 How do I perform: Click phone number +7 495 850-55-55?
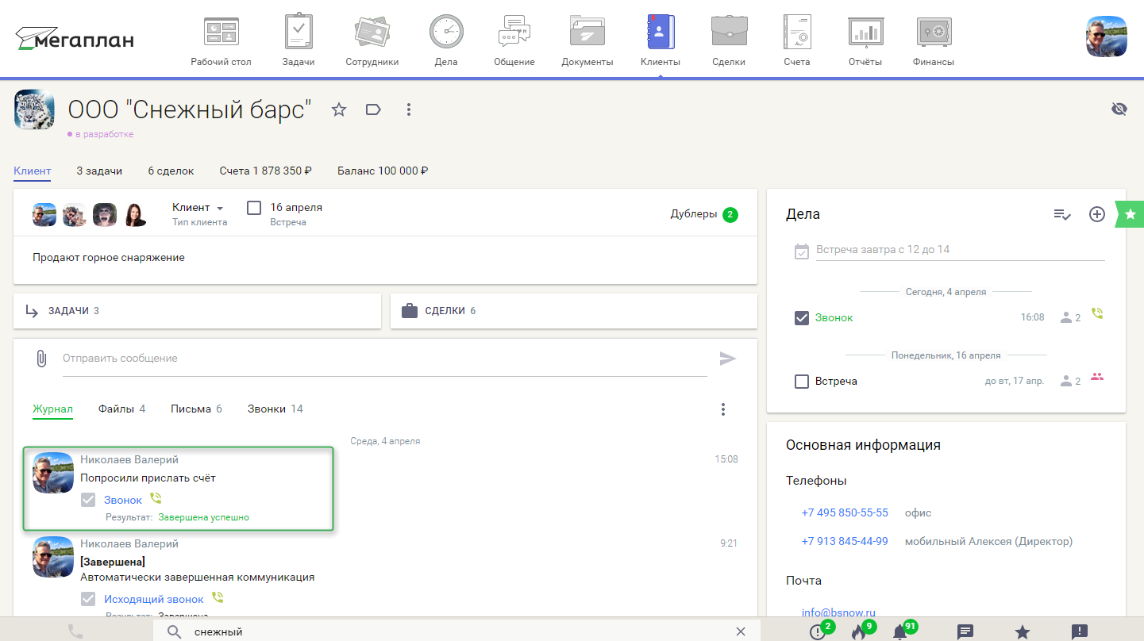pyautogui.click(x=845, y=512)
